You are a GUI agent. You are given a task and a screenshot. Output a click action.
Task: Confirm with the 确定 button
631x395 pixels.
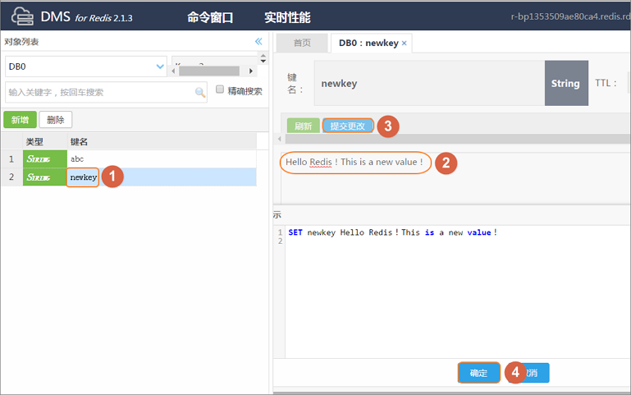pos(478,373)
